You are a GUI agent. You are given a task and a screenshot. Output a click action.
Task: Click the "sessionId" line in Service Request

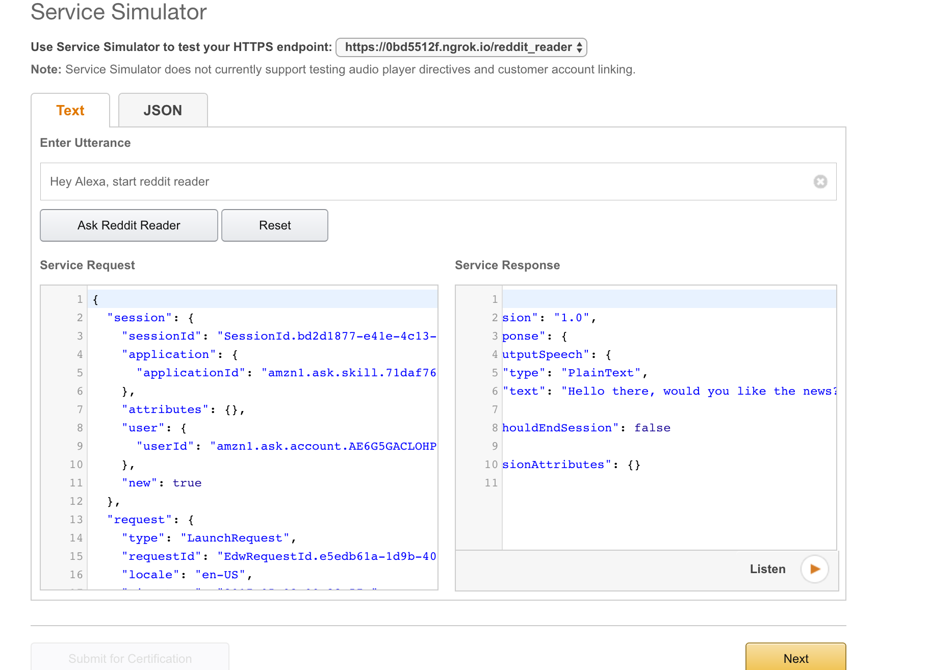(x=279, y=336)
